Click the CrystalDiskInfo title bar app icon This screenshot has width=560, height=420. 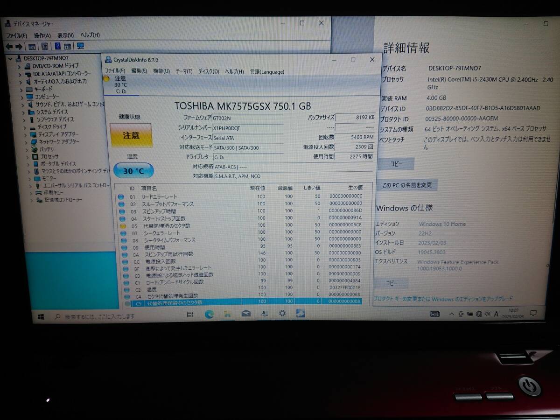coord(108,60)
